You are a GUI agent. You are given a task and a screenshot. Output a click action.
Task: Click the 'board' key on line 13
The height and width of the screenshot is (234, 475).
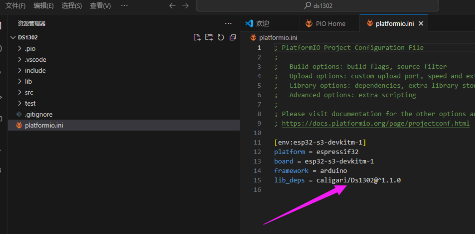[283, 161]
